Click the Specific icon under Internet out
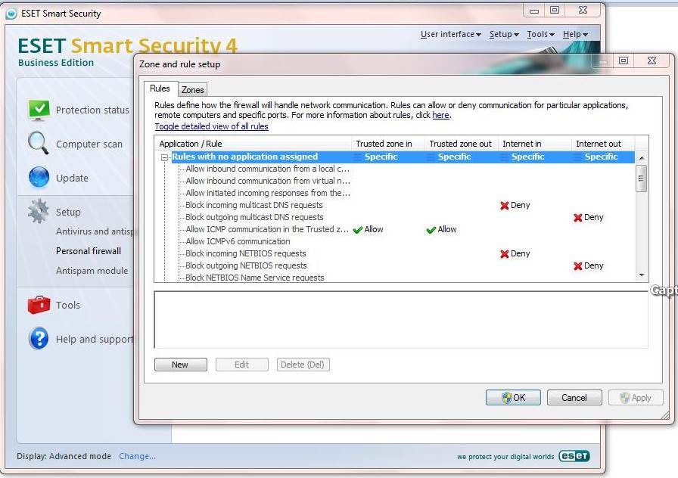The image size is (678, 478). 577,157
